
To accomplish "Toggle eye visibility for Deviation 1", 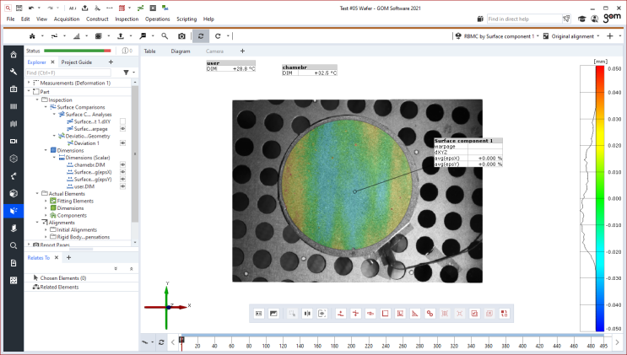I will coord(122,143).
